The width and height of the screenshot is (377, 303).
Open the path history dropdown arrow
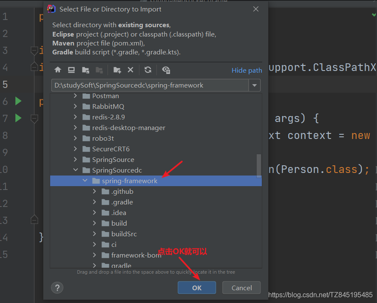pos(254,85)
